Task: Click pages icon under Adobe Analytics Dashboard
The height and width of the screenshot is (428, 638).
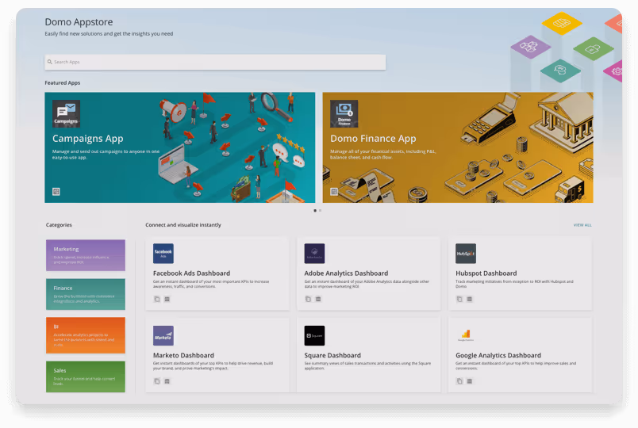Action: (308, 299)
